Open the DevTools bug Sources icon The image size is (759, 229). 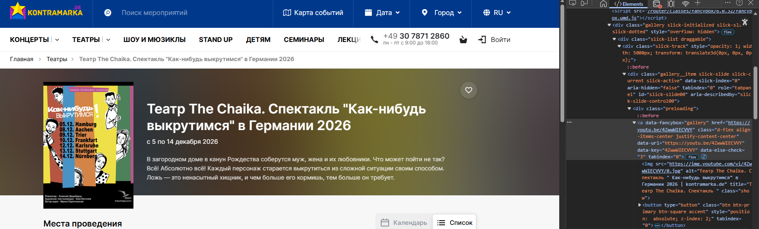671,4
